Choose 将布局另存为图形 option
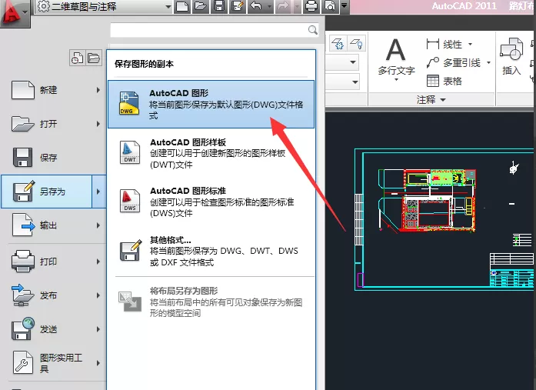The image size is (536, 390). tap(211, 302)
